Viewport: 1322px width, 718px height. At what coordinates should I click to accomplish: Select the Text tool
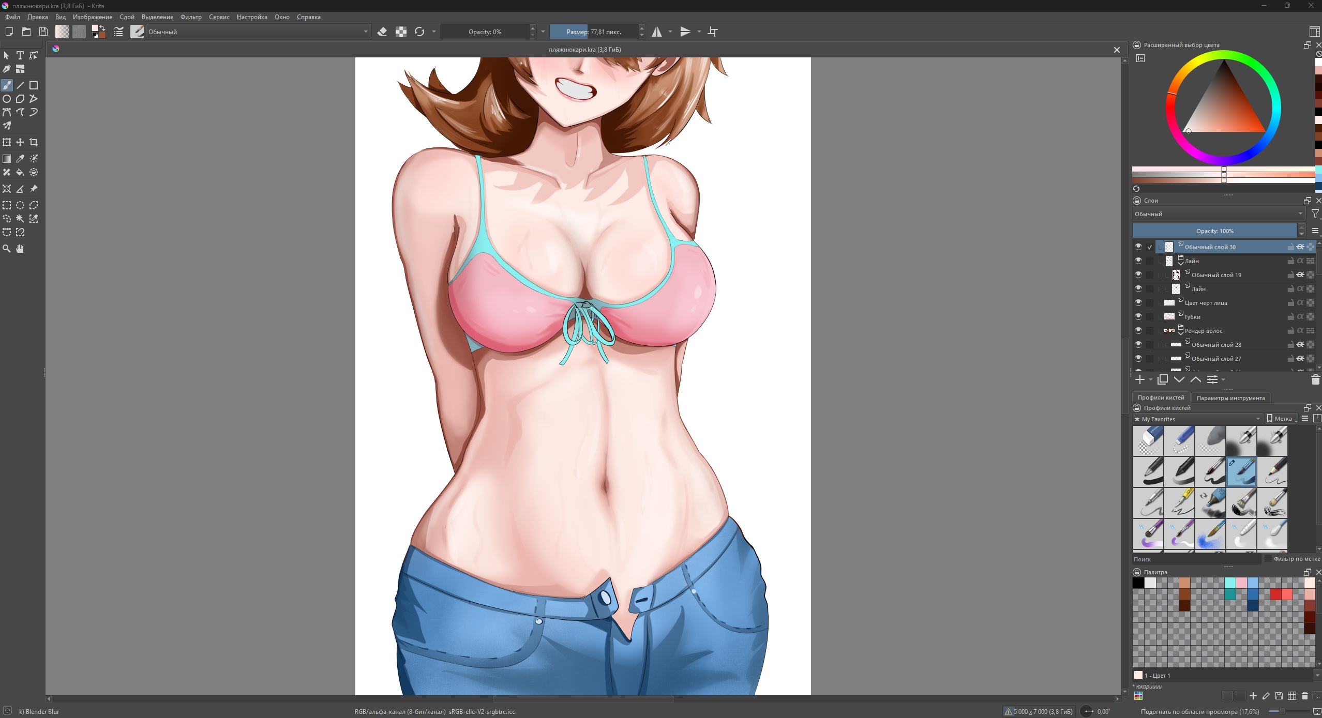point(20,55)
